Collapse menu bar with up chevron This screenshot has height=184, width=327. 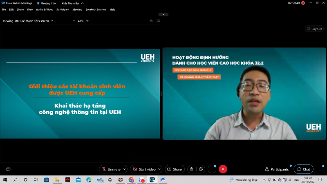click(x=83, y=3)
